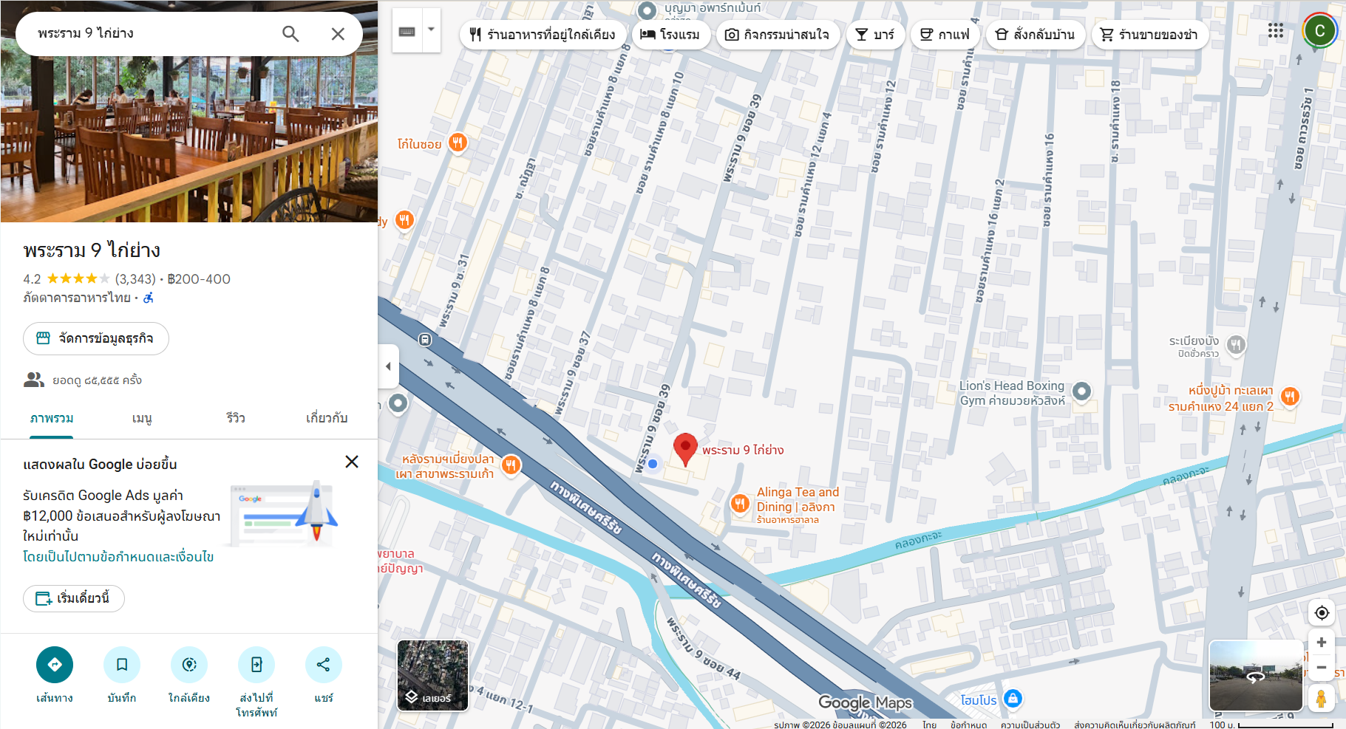Dismiss the Google Ads promotion card
Screen dimensions: 1346x729
[352, 462]
